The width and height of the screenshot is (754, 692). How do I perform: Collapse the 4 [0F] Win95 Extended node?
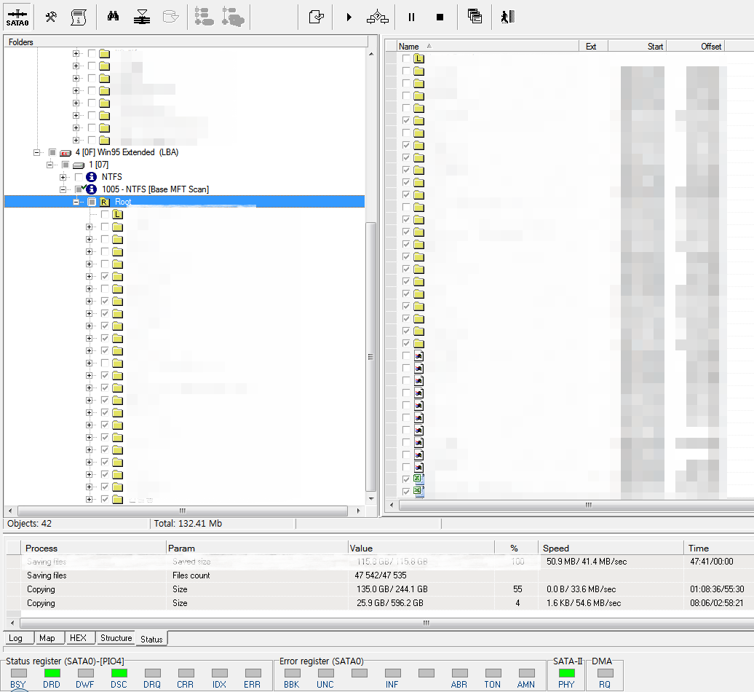pos(36,152)
